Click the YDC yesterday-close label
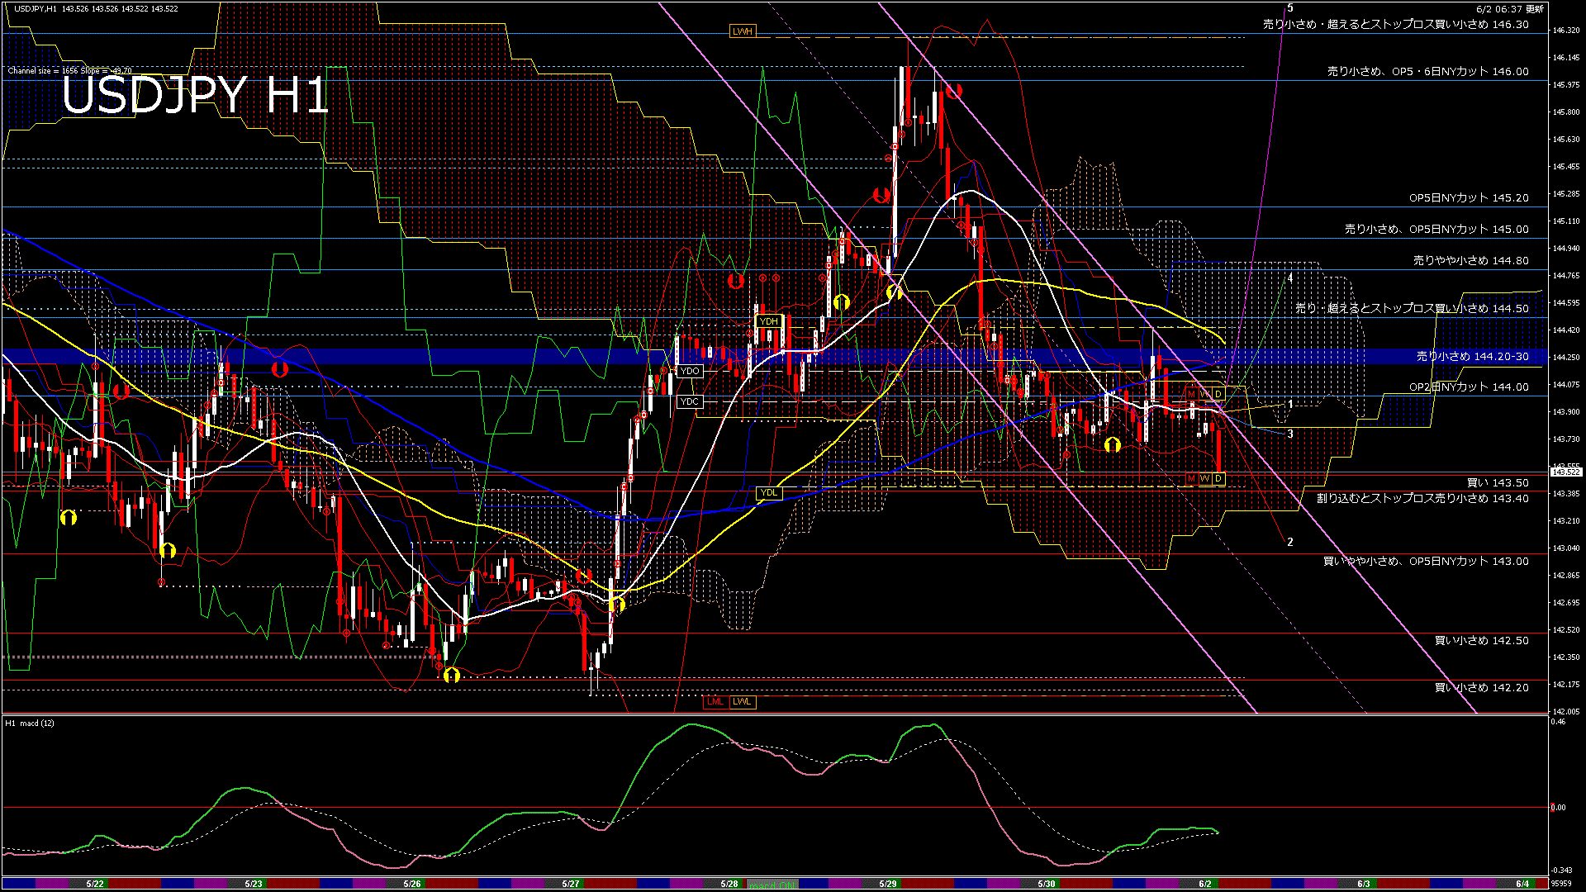This screenshot has height=892, width=1586. pos(689,401)
